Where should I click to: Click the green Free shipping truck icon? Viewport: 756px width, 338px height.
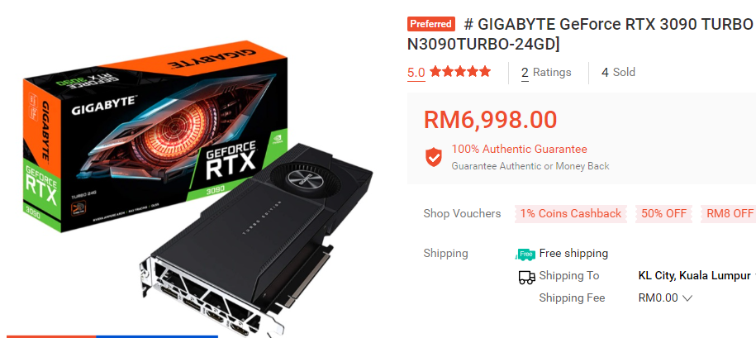point(525,254)
